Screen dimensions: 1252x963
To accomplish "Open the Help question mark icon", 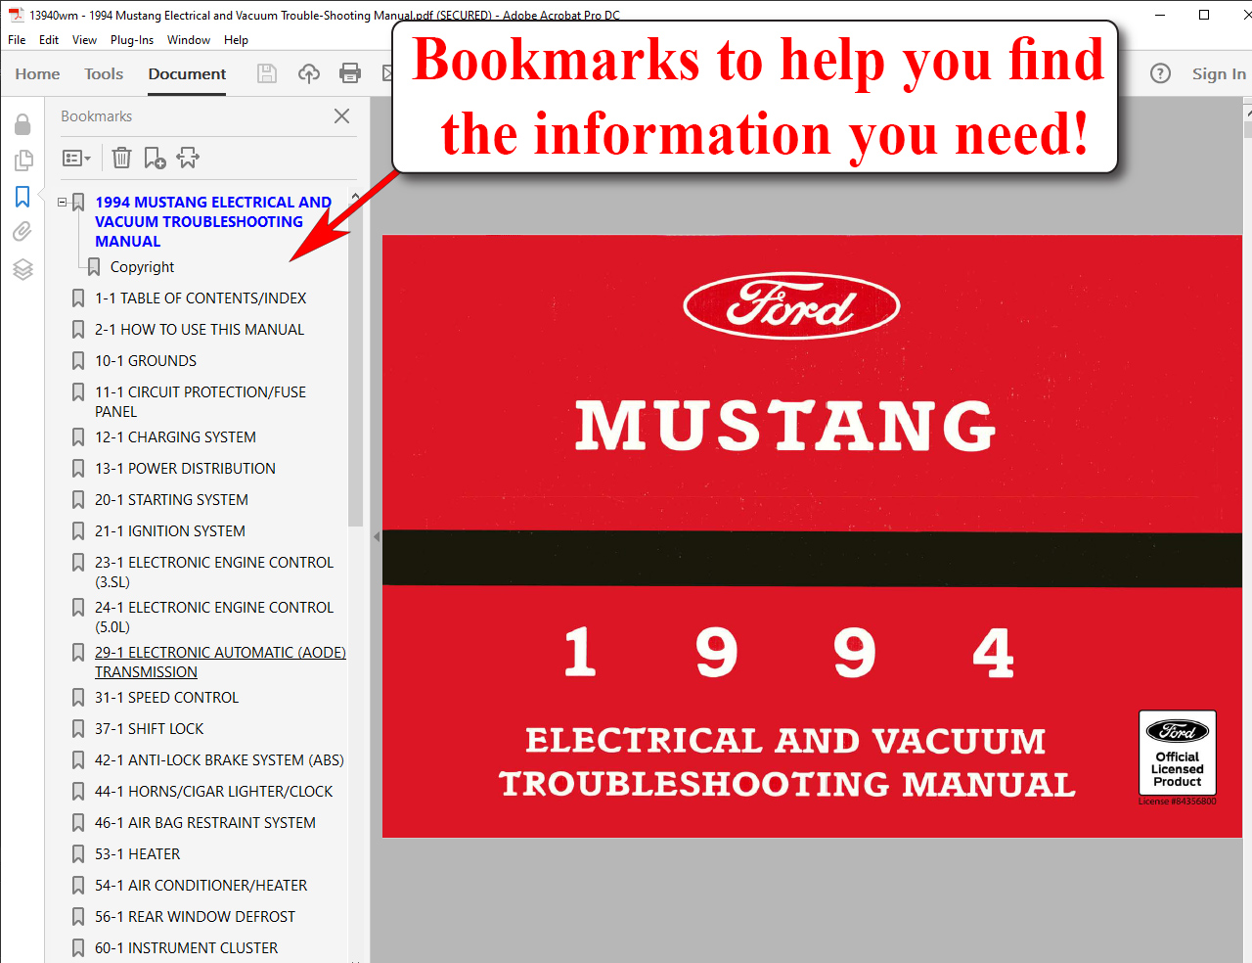I will (1160, 73).
